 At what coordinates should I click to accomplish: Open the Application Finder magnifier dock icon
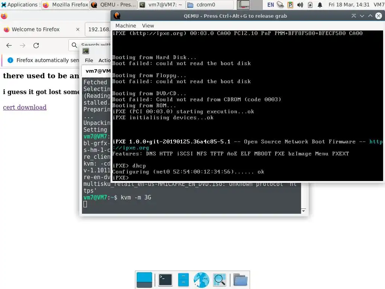pos(220,280)
